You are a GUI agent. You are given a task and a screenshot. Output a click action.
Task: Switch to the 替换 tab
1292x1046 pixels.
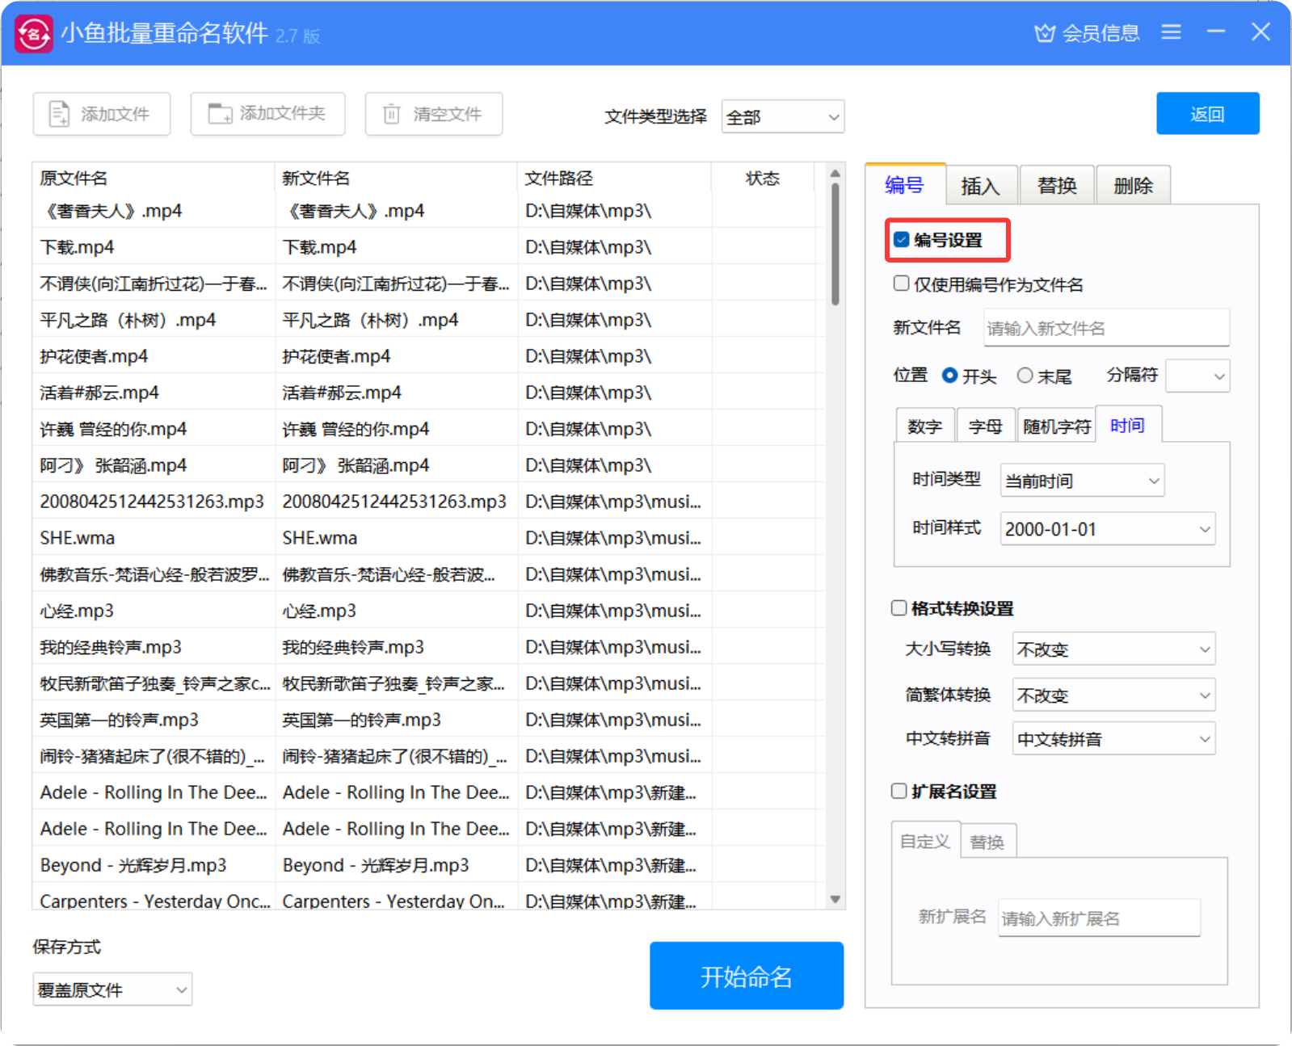[1057, 186]
